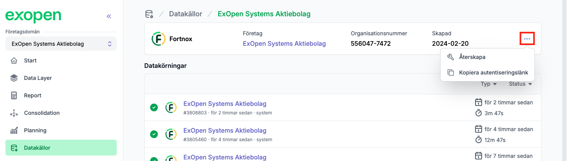Open the Typ filter dropdown
The image size is (567, 161).
click(x=489, y=84)
